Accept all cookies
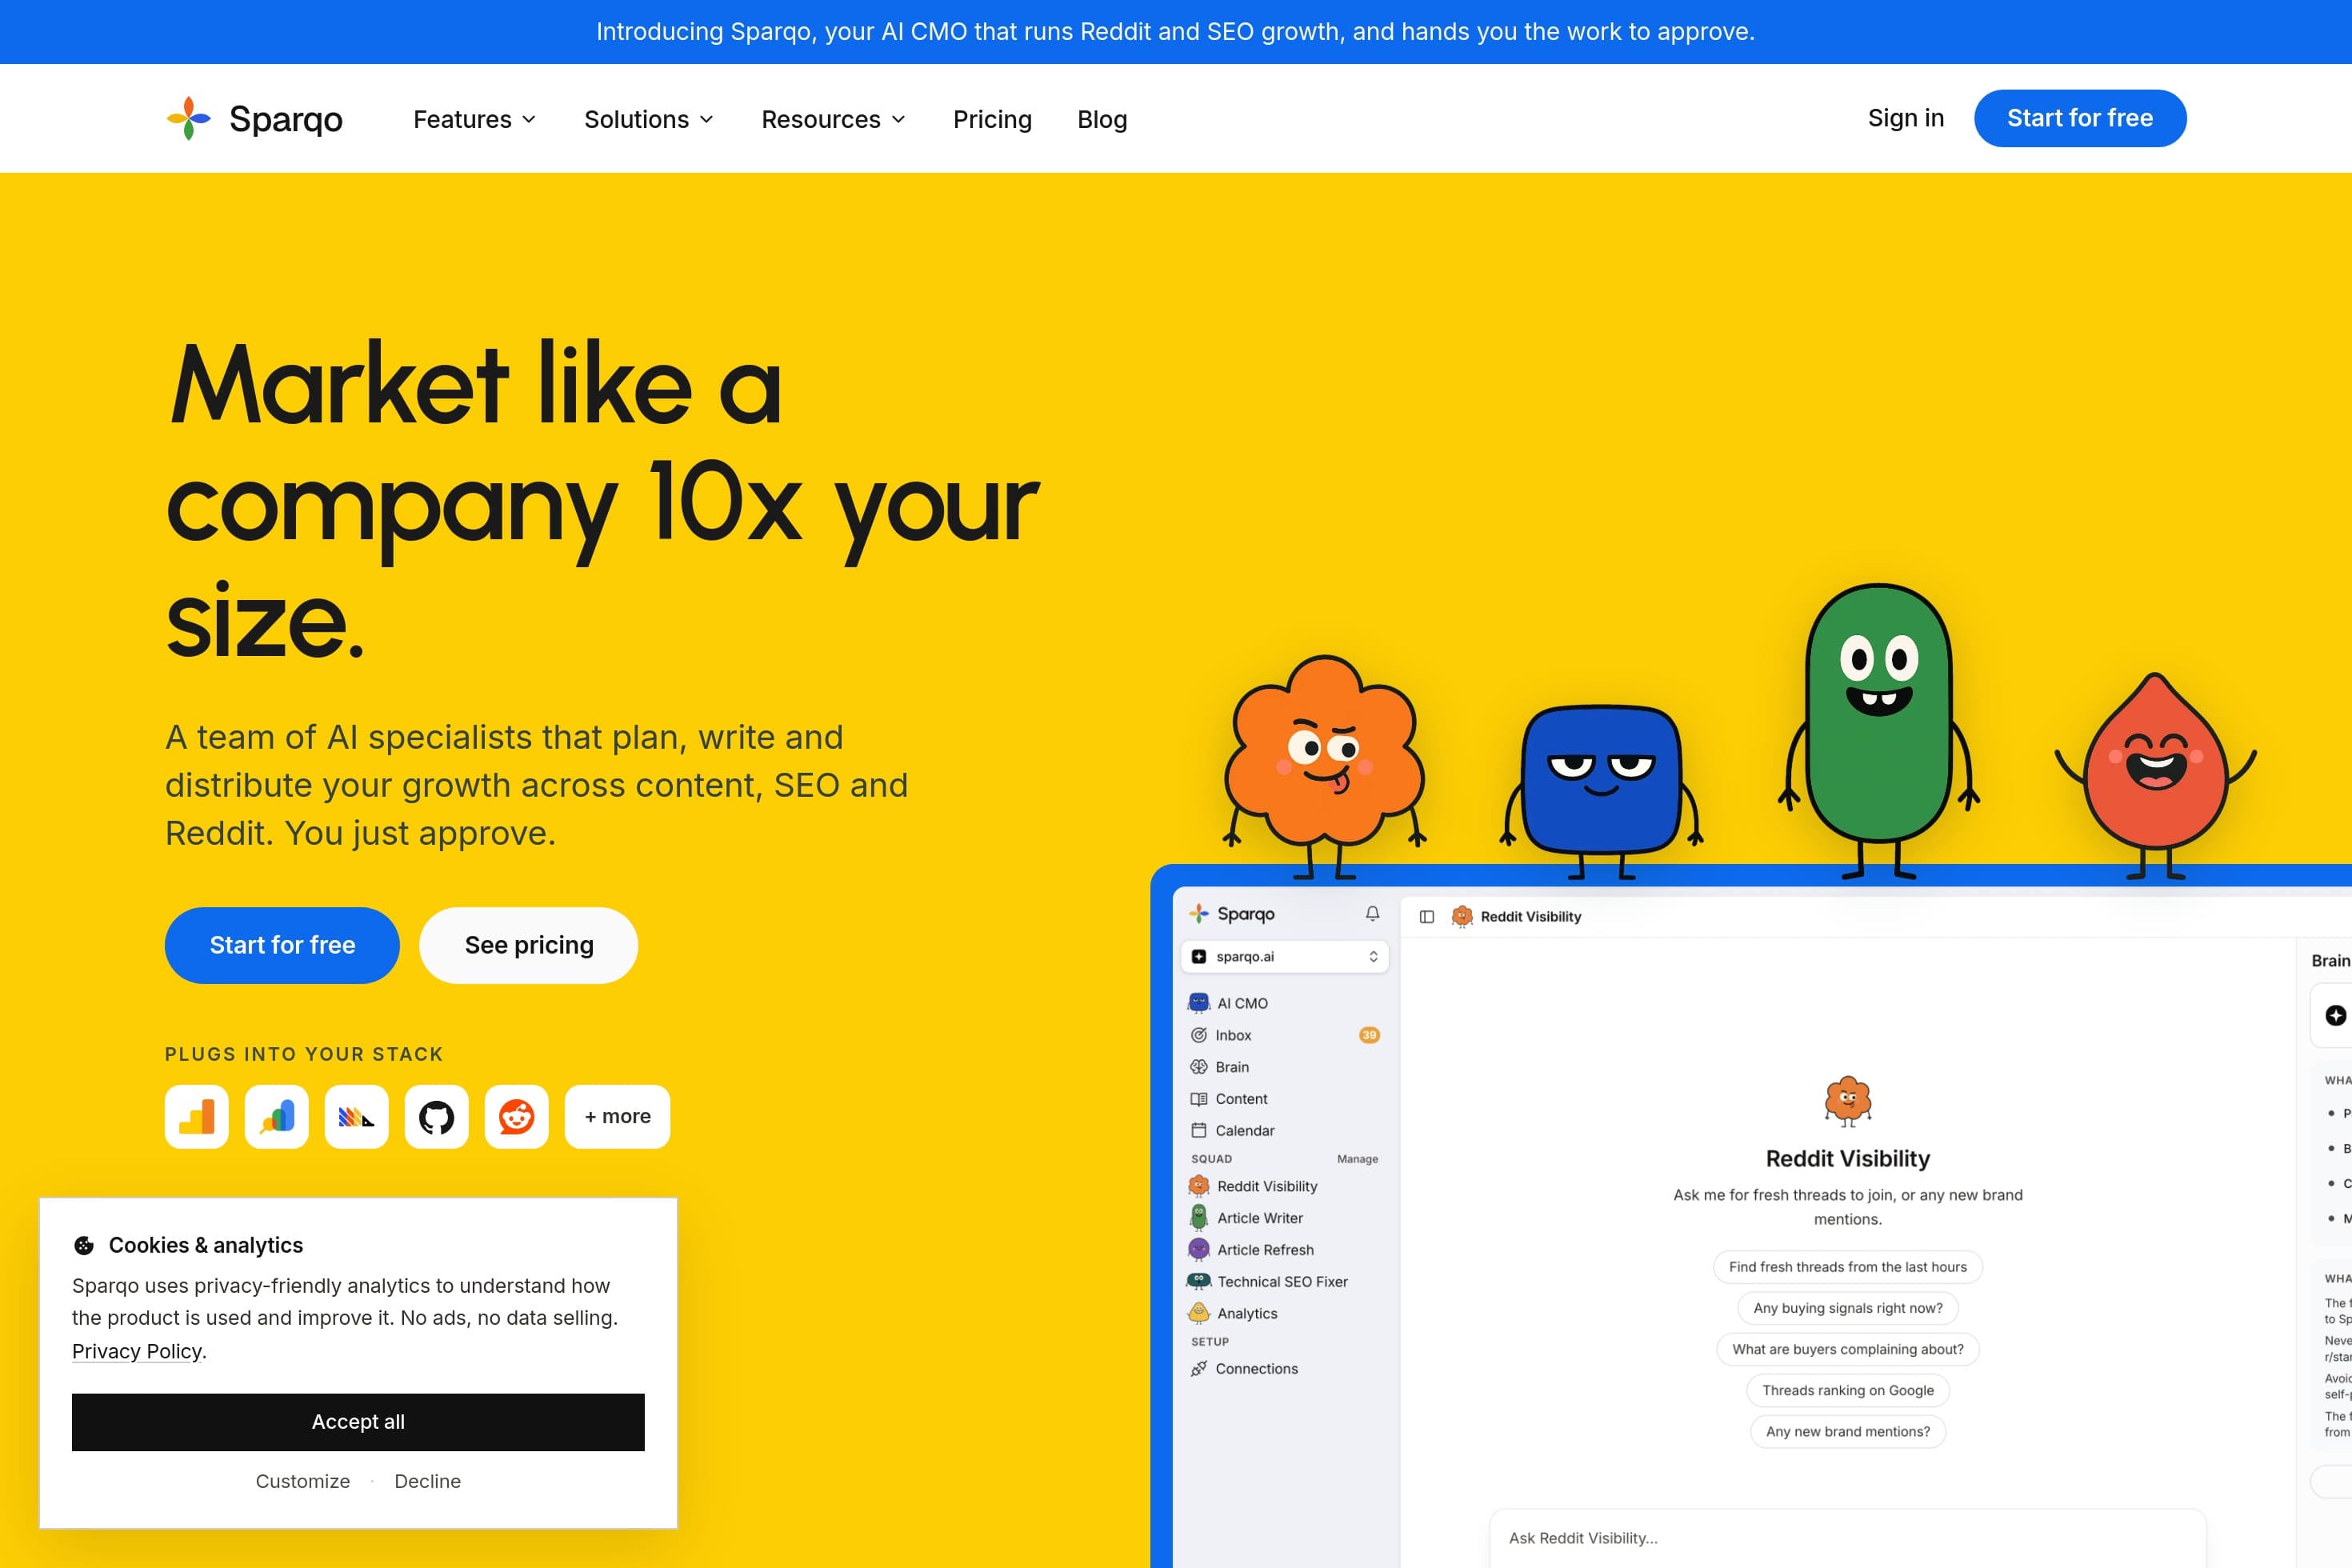 coord(358,1422)
